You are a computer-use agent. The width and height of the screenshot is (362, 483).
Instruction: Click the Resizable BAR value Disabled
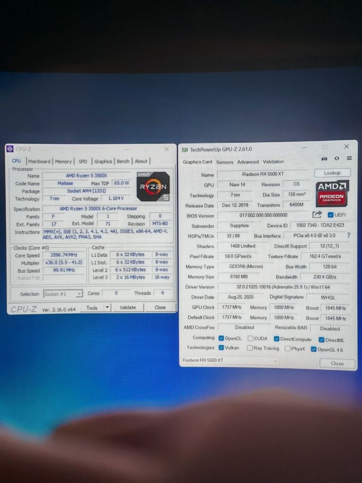[x=329, y=329]
